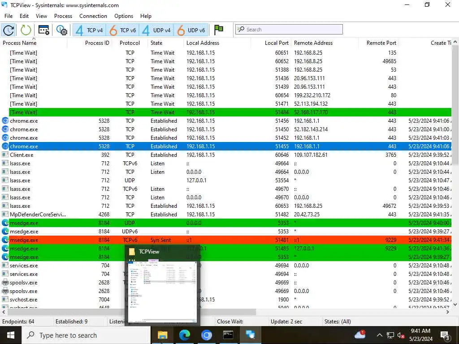Screen dimensions: 459x344
Task: Toggle the UDP v6 filter
Action: click(191, 30)
